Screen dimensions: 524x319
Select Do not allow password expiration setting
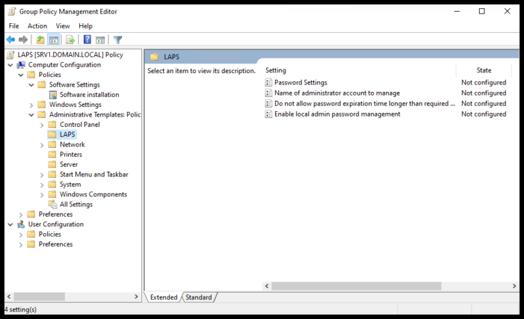pos(364,104)
